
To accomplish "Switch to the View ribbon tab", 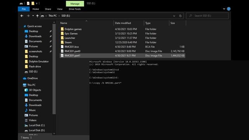I will click(60, 9).
